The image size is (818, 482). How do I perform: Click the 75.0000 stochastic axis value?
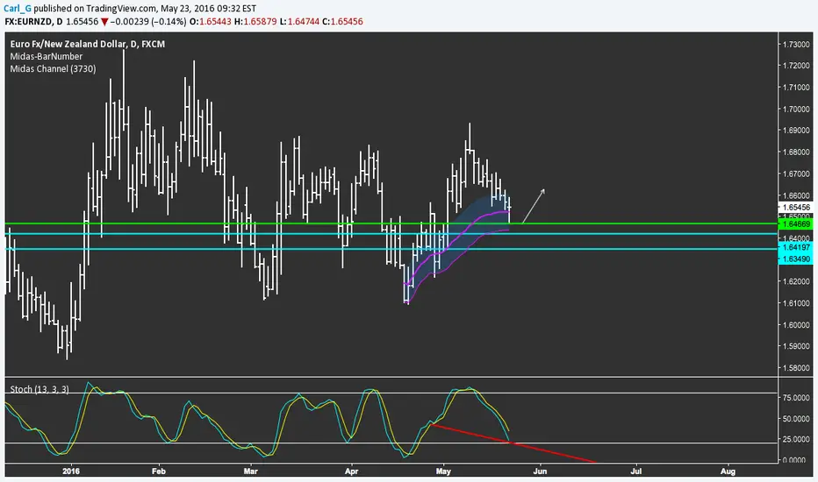pyautogui.click(x=796, y=398)
